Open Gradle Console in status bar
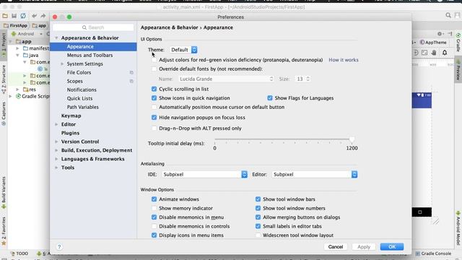The width and height of the screenshot is (462, 260). 433,253
